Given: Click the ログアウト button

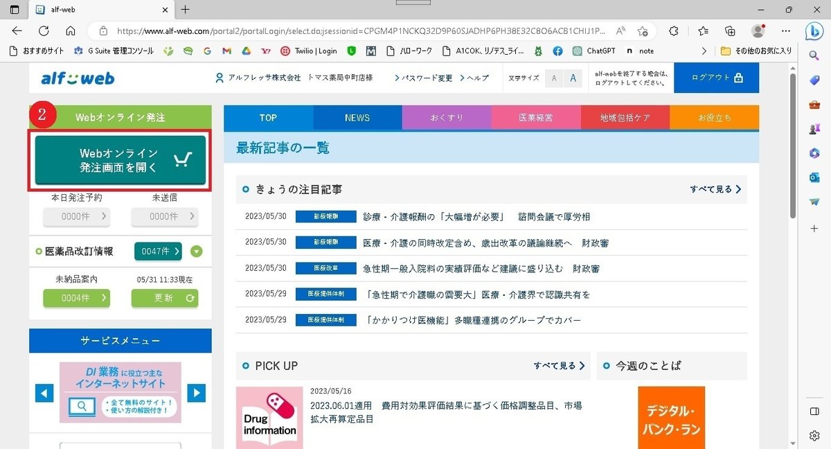Looking at the screenshot, I should click(x=716, y=78).
